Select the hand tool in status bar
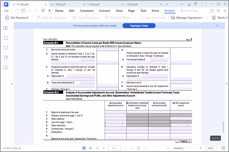 click(84, 148)
